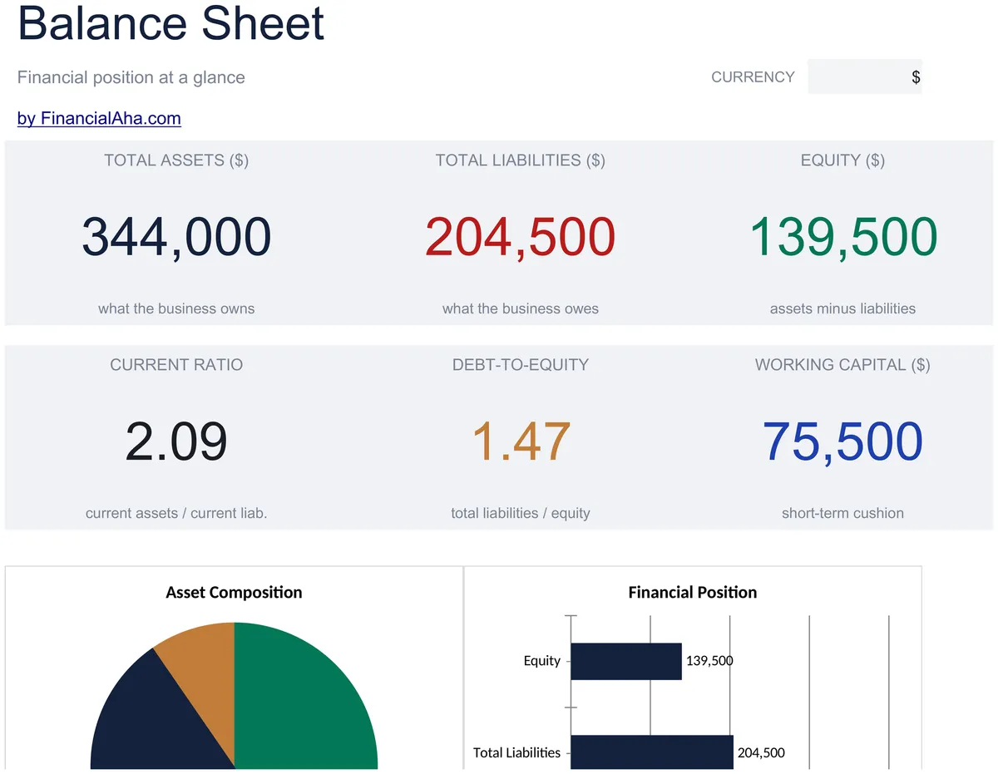Select the 'what the business owes' caption

[x=521, y=308]
